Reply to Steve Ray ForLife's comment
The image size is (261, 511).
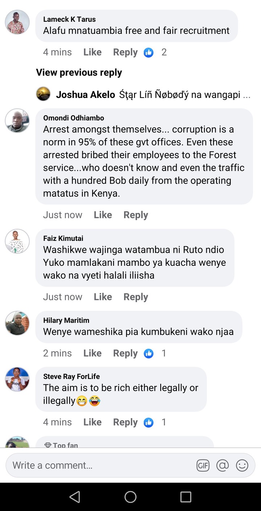[x=125, y=422]
